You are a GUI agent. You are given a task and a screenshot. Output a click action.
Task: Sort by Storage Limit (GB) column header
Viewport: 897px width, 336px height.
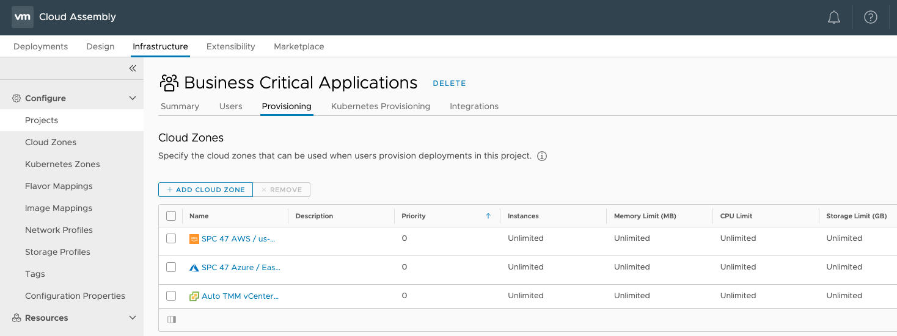(x=856, y=216)
